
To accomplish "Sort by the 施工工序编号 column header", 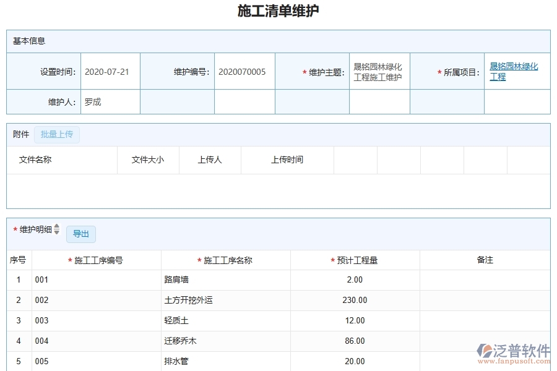I will pyautogui.click(x=97, y=260).
